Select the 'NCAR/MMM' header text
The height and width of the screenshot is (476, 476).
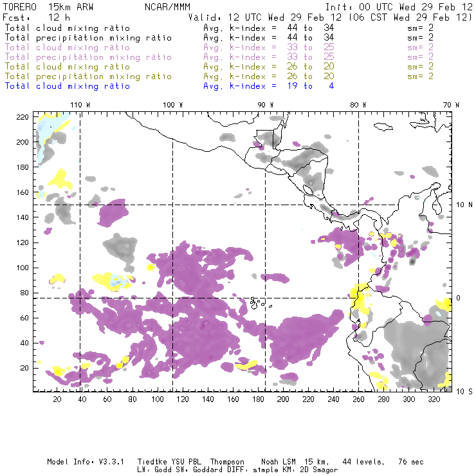[x=167, y=7]
